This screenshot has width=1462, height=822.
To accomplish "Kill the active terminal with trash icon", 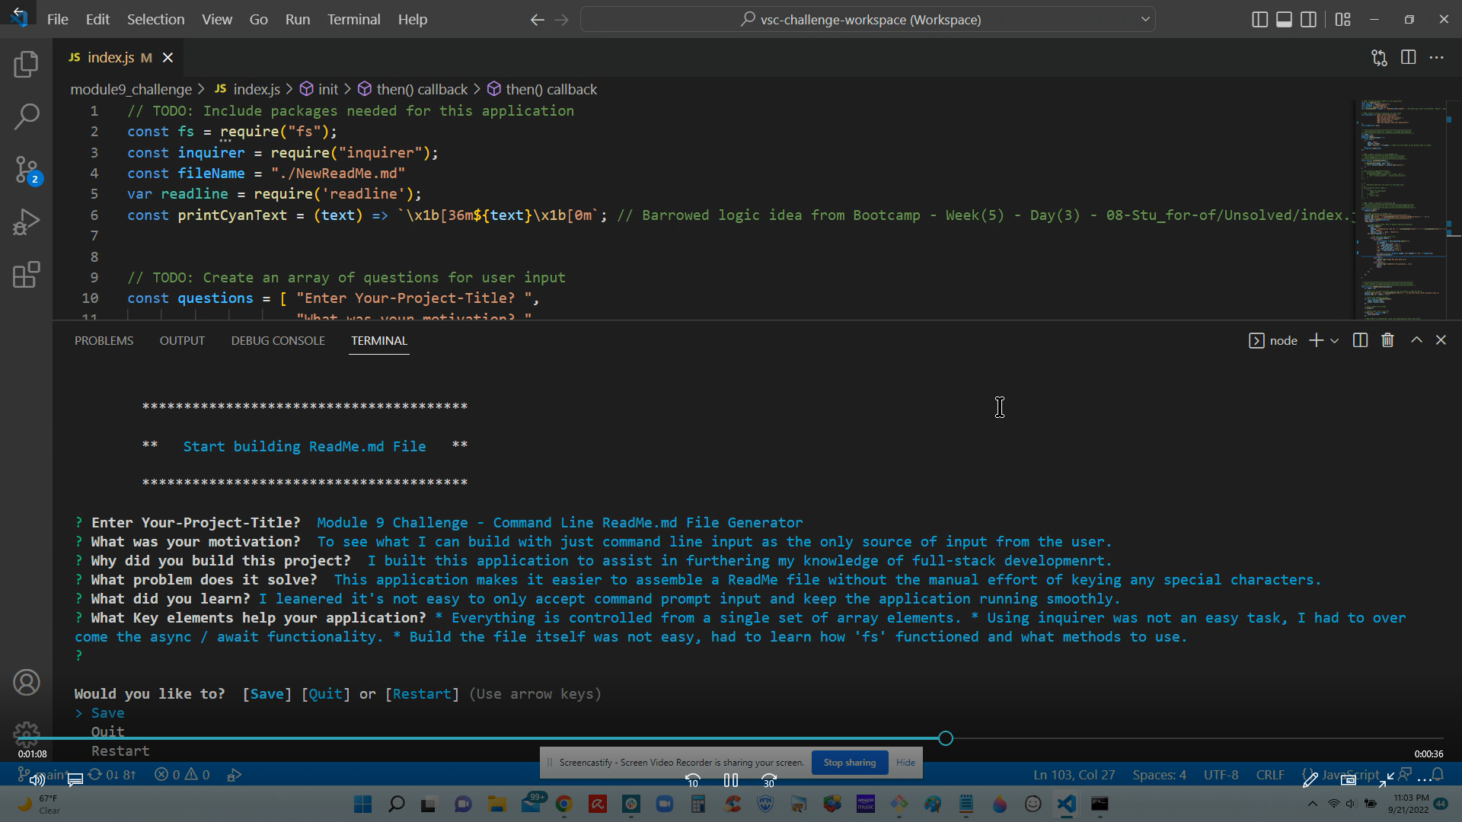I will 1387,340.
